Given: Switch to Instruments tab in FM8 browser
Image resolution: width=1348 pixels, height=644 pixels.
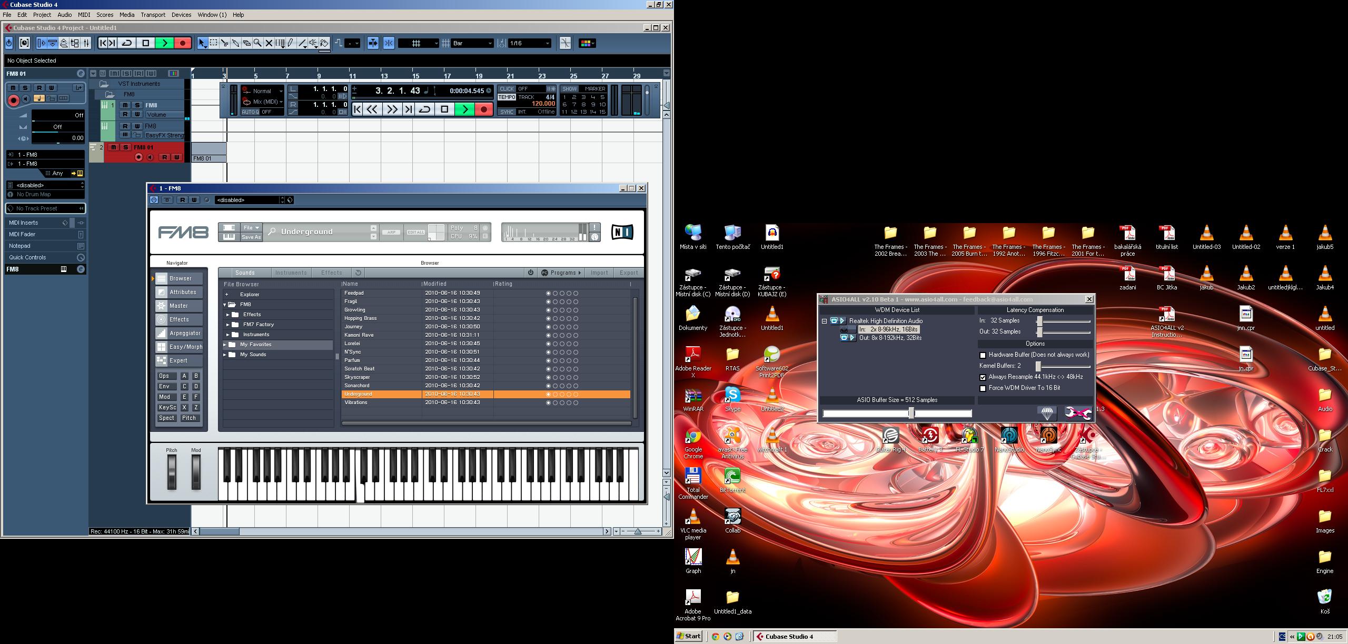Looking at the screenshot, I should coord(291,273).
